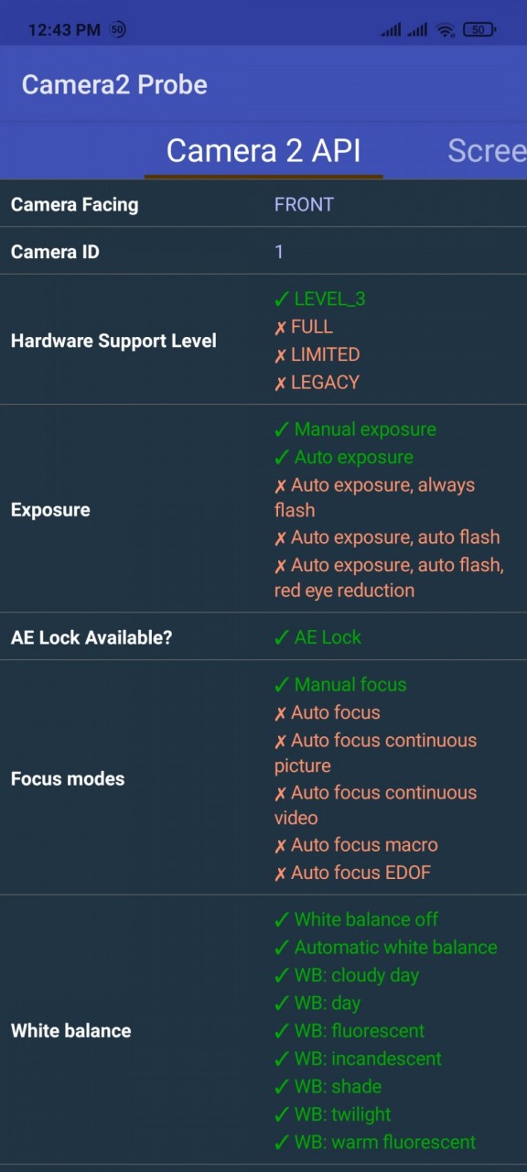Image resolution: width=527 pixels, height=1172 pixels.
Task: Tap the cross beside Auto focus EDOF
Action: coord(281,874)
